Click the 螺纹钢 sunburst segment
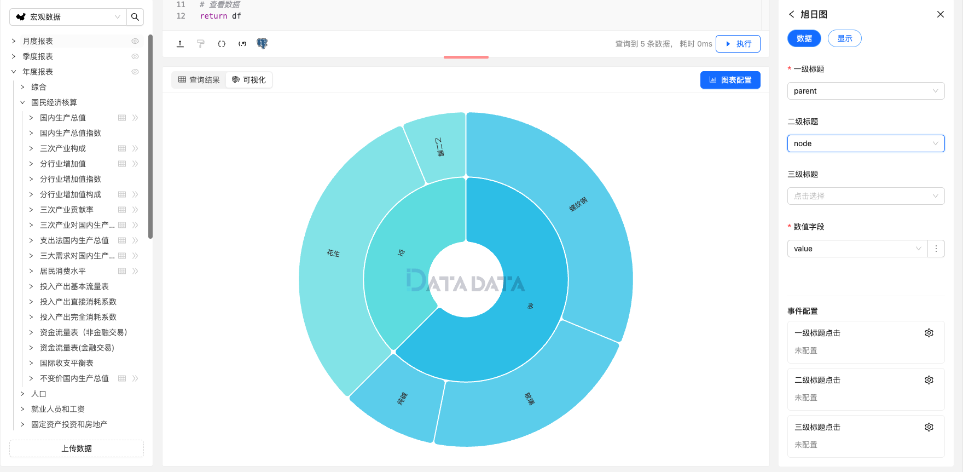Screen dimensions: 963x472 click(578, 204)
